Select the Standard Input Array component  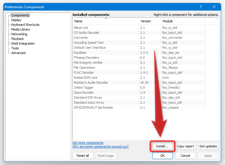pyautogui.click(x=139, y=102)
